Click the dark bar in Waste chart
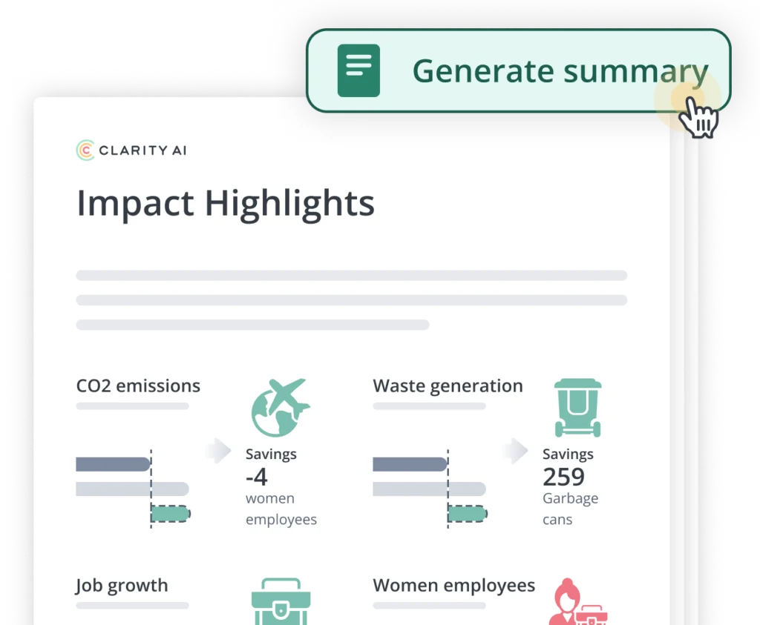Screen dimensions: 760x625 [x=410, y=464]
